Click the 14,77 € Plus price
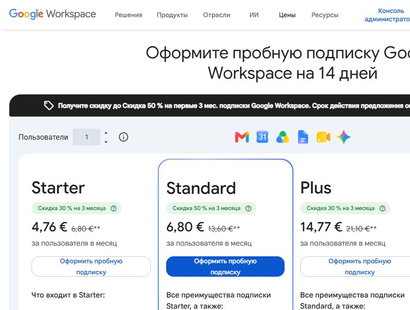This screenshot has width=410, height=310. [x=321, y=227]
